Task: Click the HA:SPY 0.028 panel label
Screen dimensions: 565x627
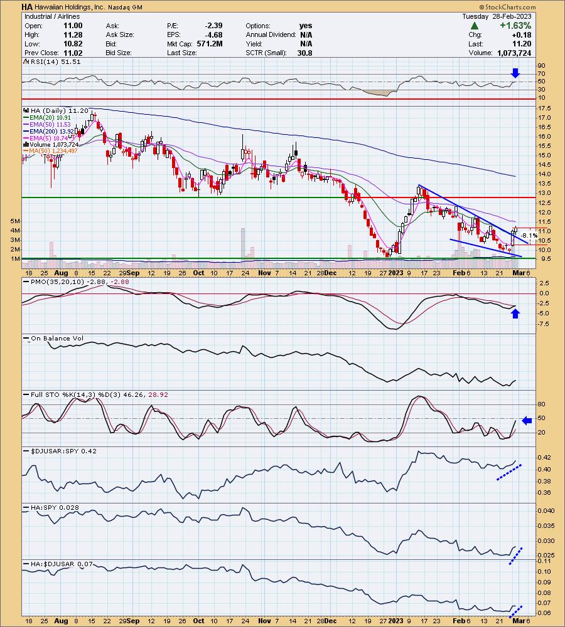Action: [x=55, y=507]
